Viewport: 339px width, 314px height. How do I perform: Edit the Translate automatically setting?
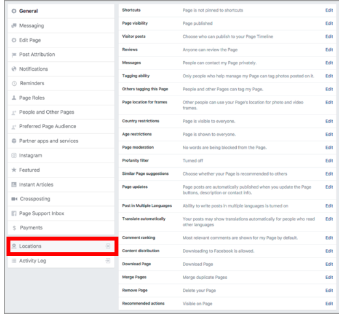coord(329,219)
